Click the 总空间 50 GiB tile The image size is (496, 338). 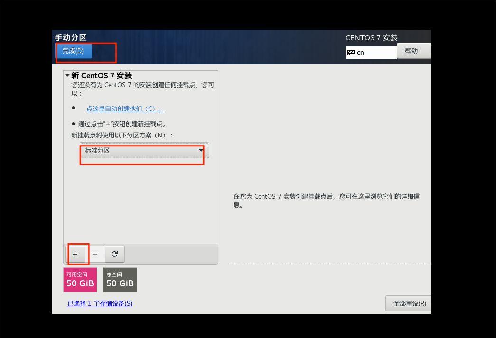coord(120,280)
